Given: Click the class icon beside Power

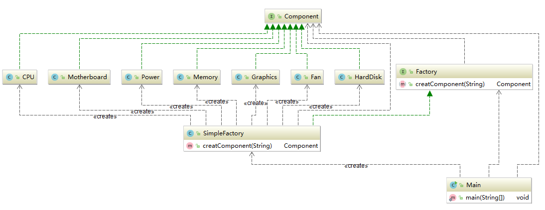Looking at the screenshot, I should click(x=128, y=77).
